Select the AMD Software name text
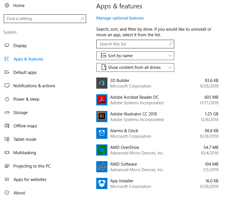231x201 pixels. pyautogui.click(x=124, y=164)
